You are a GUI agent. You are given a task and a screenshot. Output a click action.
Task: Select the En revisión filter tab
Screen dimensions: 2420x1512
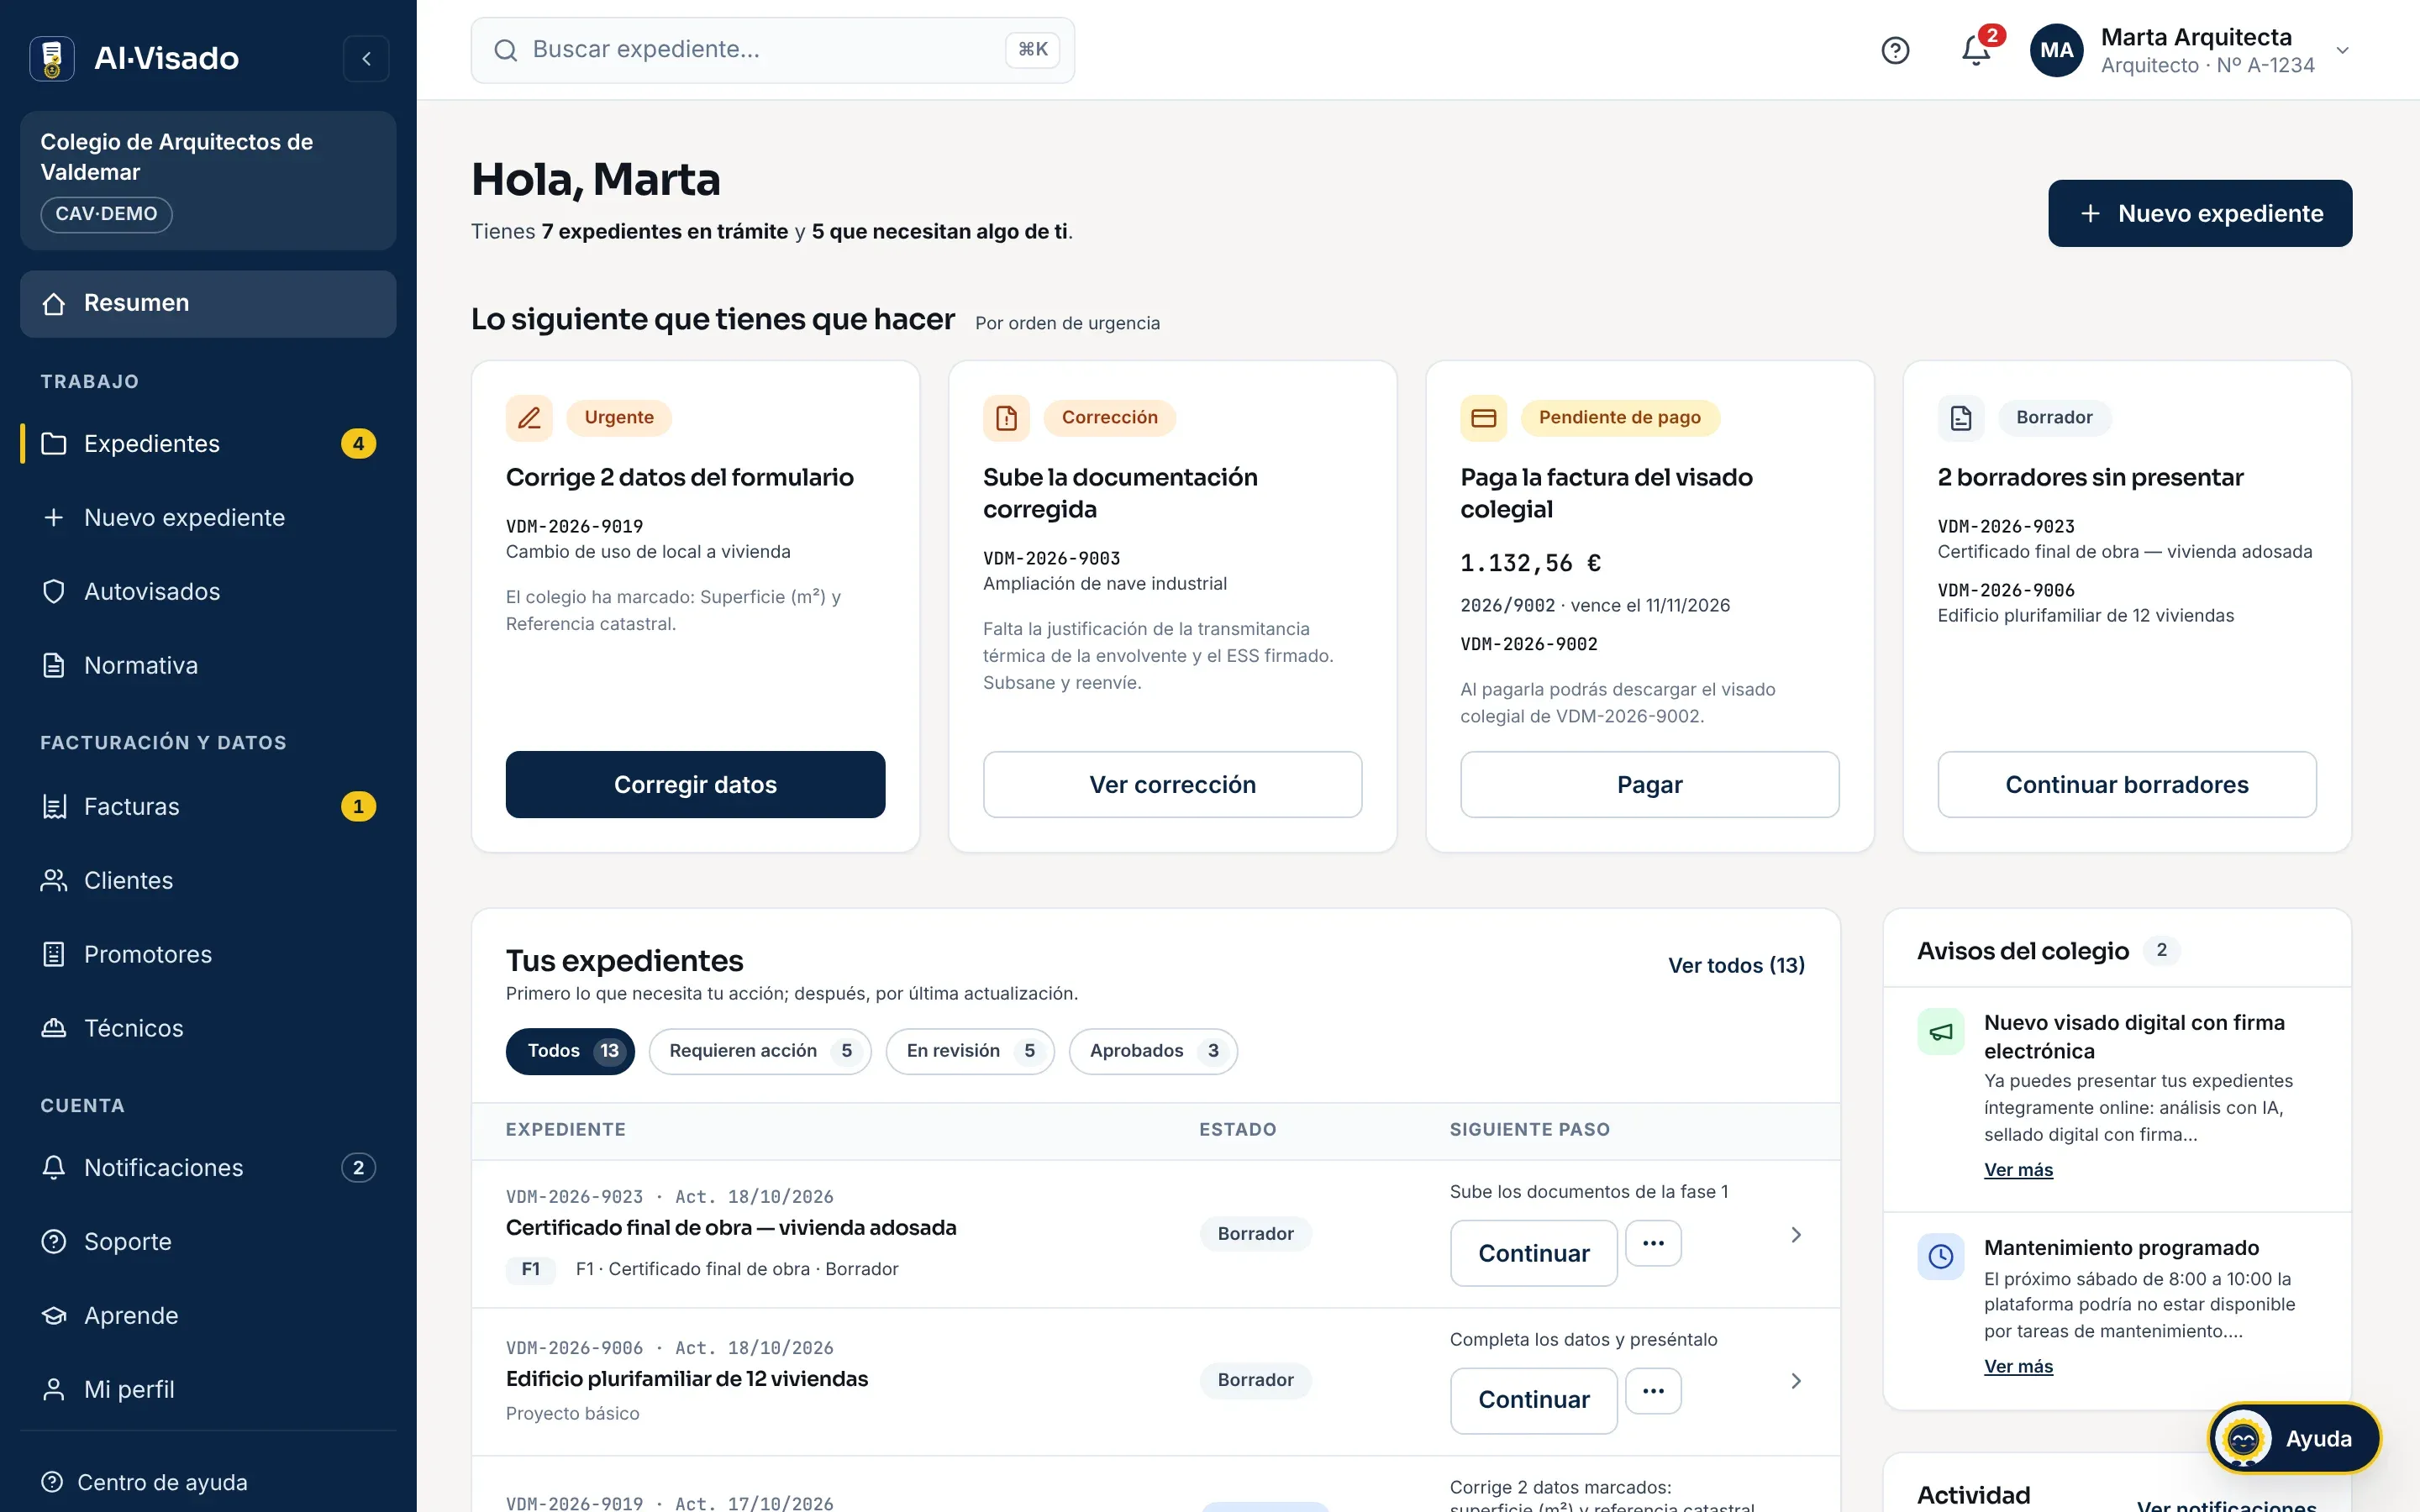(970, 1051)
